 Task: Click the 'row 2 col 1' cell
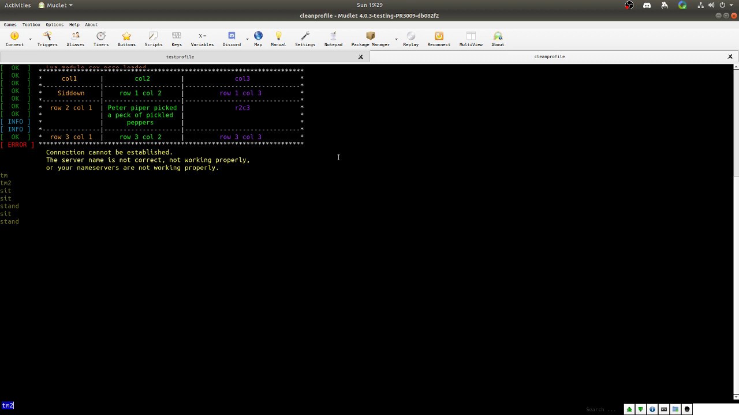(x=71, y=108)
